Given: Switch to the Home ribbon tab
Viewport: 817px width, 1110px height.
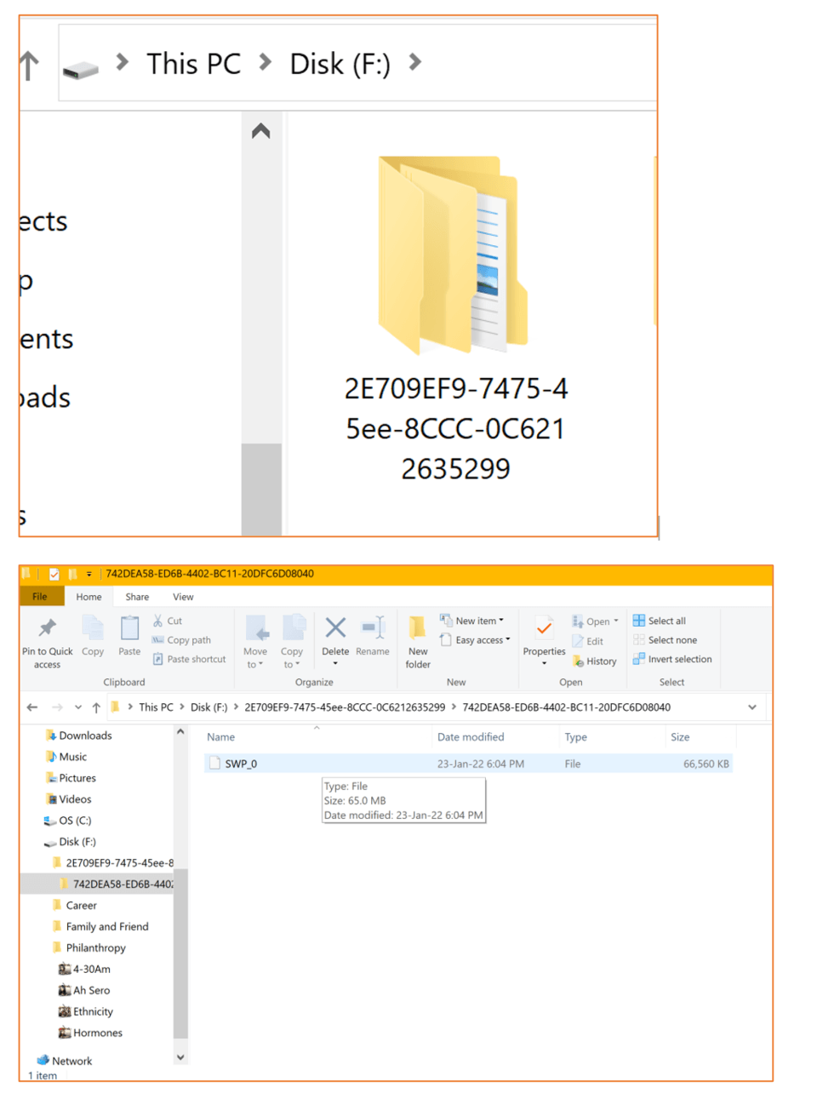Looking at the screenshot, I should (89, 597).
